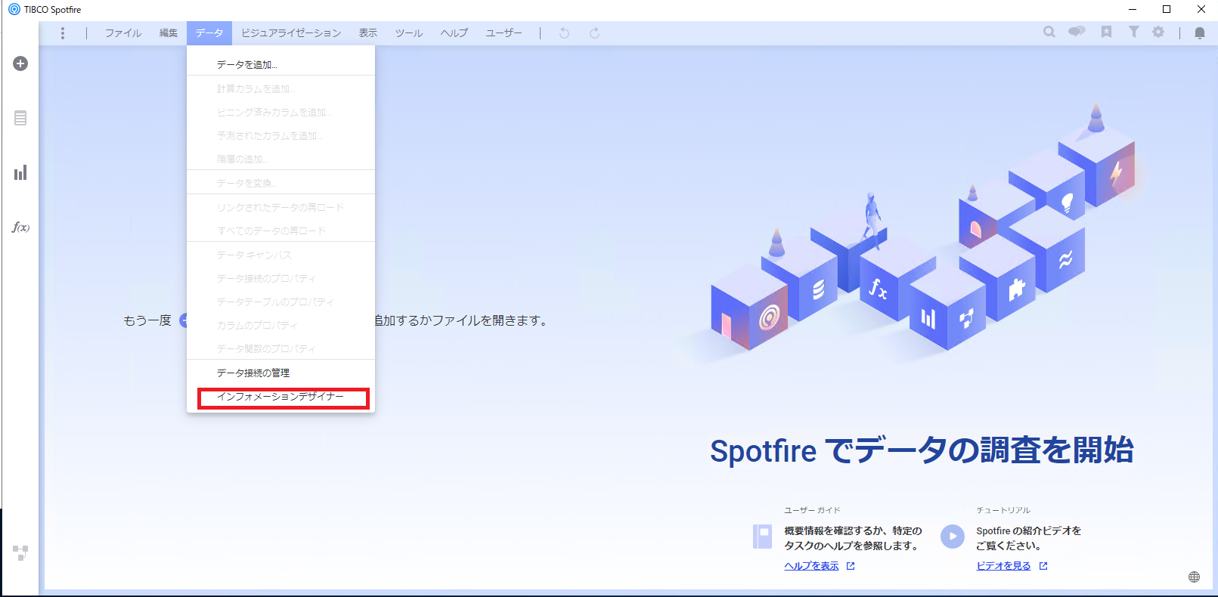Click the TIBCO Spotfire logo in title bar

pos(14,9)
